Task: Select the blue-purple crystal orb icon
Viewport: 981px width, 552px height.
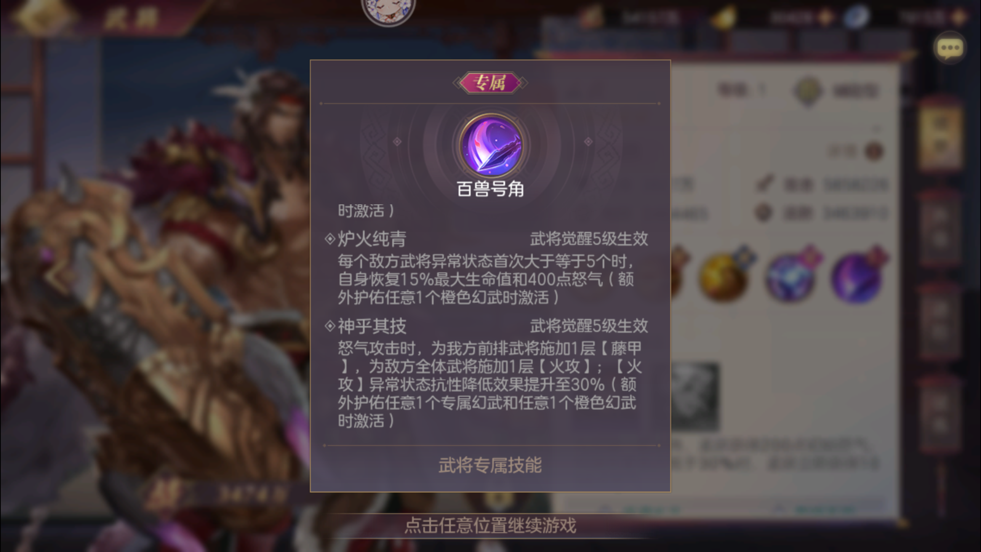Action: pyautogui.click(x=790, y=276)
